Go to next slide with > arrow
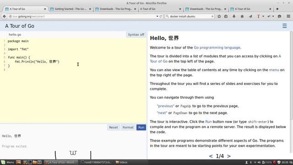 [x=229, y=156]
